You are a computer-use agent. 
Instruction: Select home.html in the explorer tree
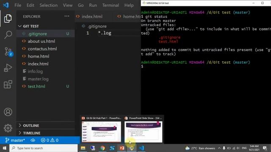46,56
